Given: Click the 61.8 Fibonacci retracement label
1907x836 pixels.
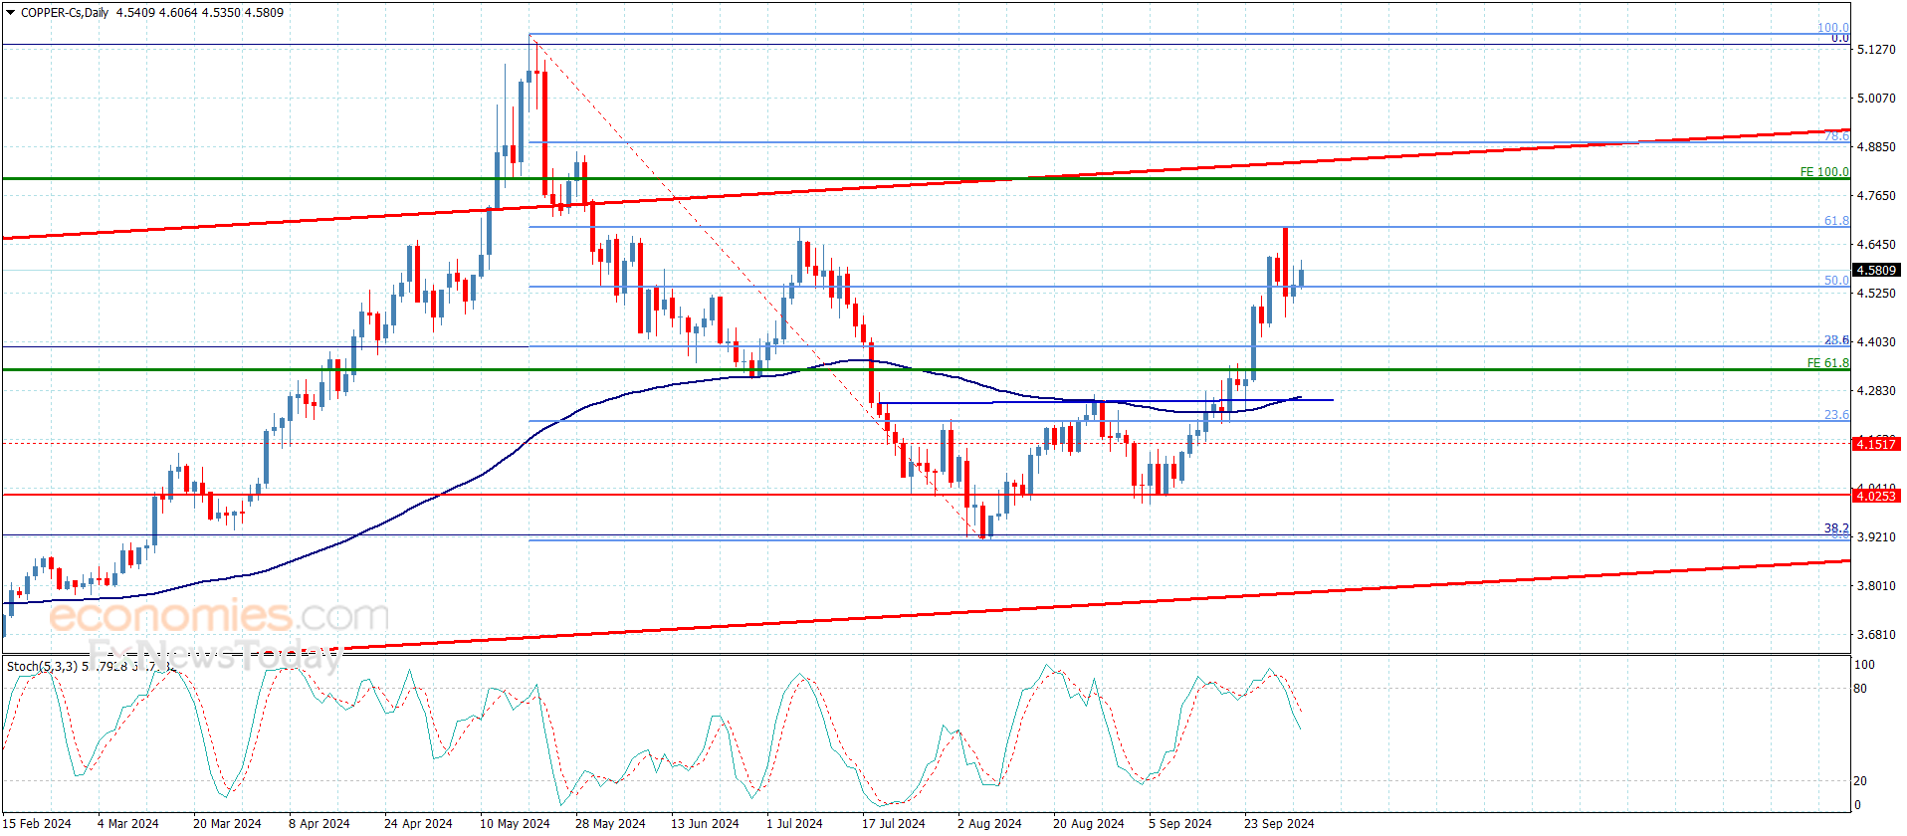Looking at the screenshot, I should [1835, 221].
